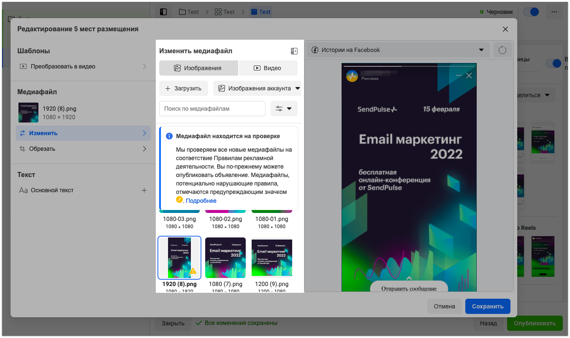
Task: Open the filter settings dropdown
Action: (x=284, y=109)
